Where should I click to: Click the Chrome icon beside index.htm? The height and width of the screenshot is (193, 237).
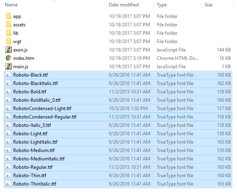tap(8, 58)
